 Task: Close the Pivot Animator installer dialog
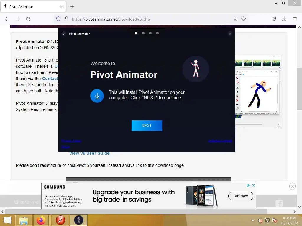click(230, 34)
